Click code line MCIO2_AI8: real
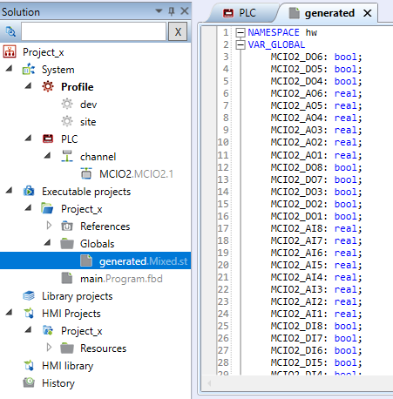Screen dimensions: 393x399 point(316,228)
